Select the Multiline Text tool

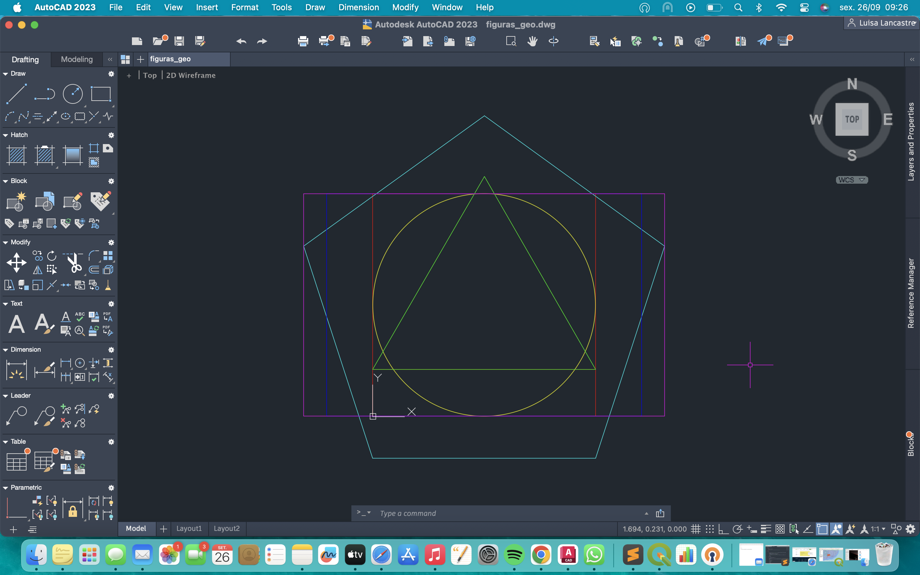[16, 324]
